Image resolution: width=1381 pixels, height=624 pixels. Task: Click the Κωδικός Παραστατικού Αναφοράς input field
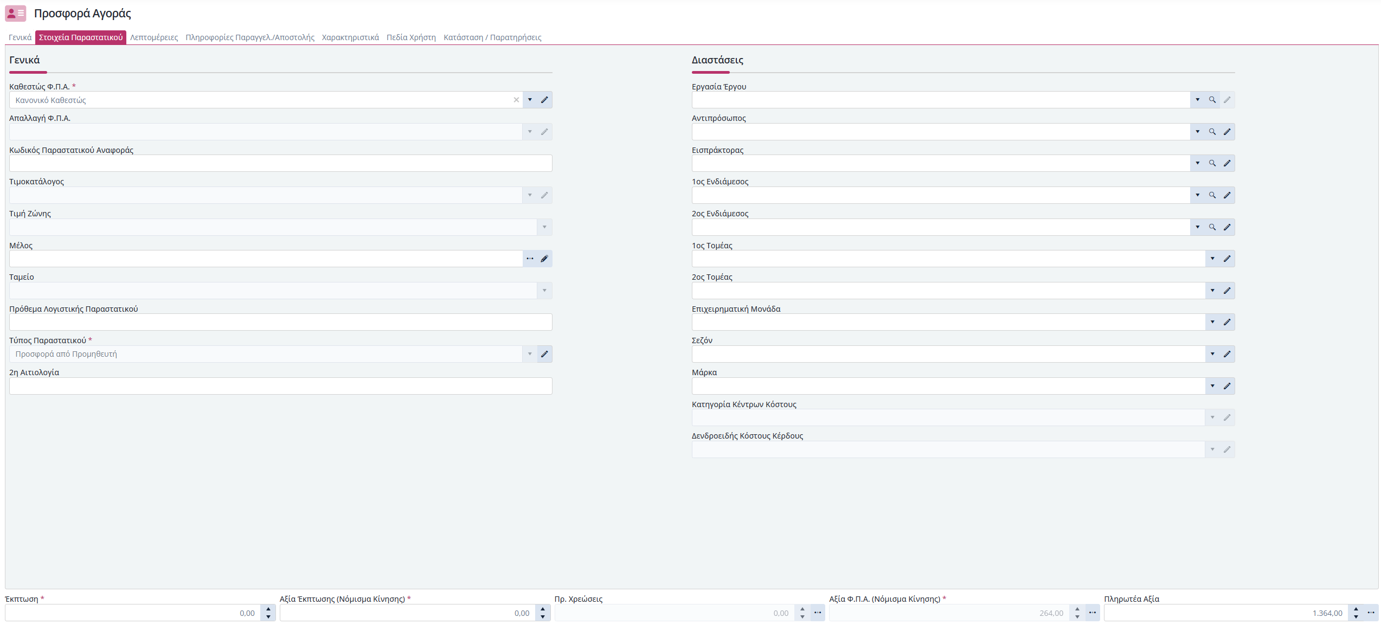tap(281, 163)
